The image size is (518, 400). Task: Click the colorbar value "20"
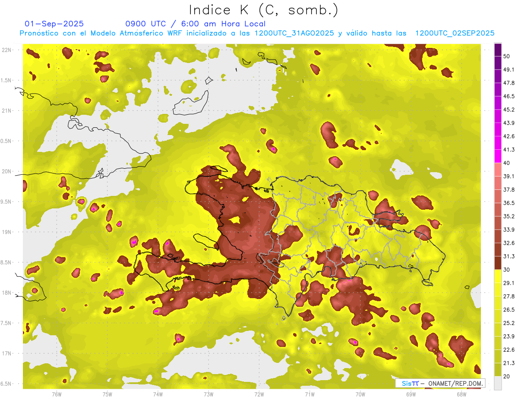coord(507,376)
